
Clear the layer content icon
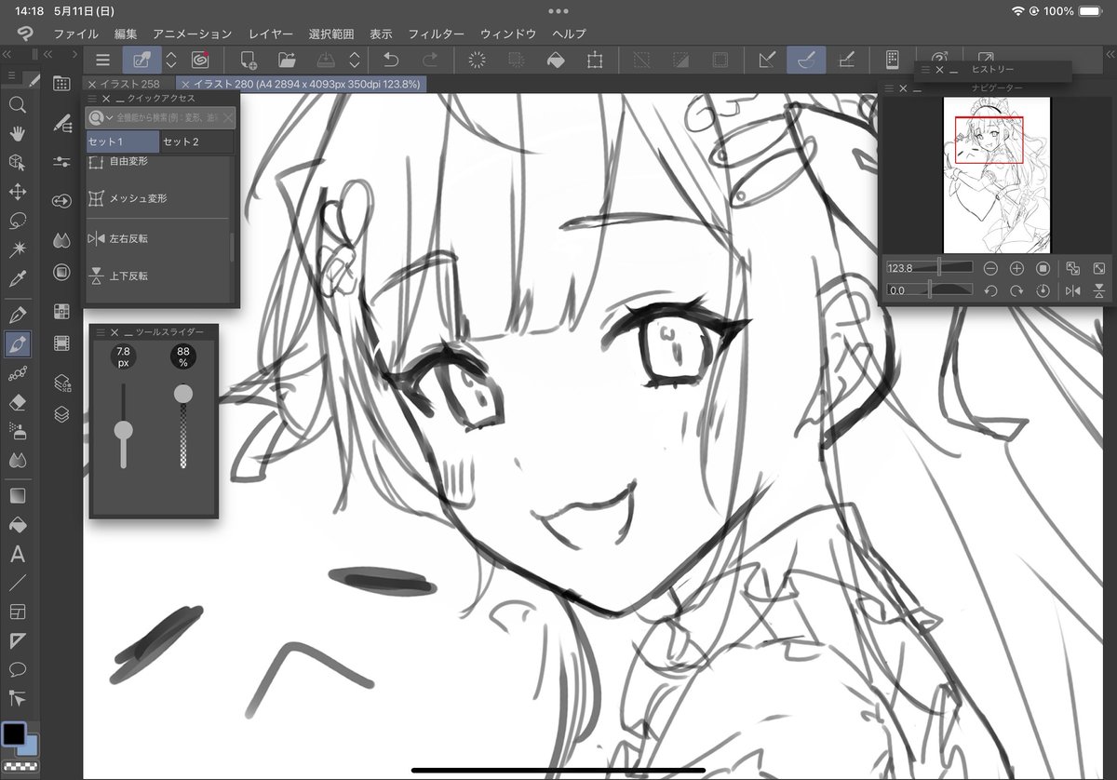click(x=477, y=61)
